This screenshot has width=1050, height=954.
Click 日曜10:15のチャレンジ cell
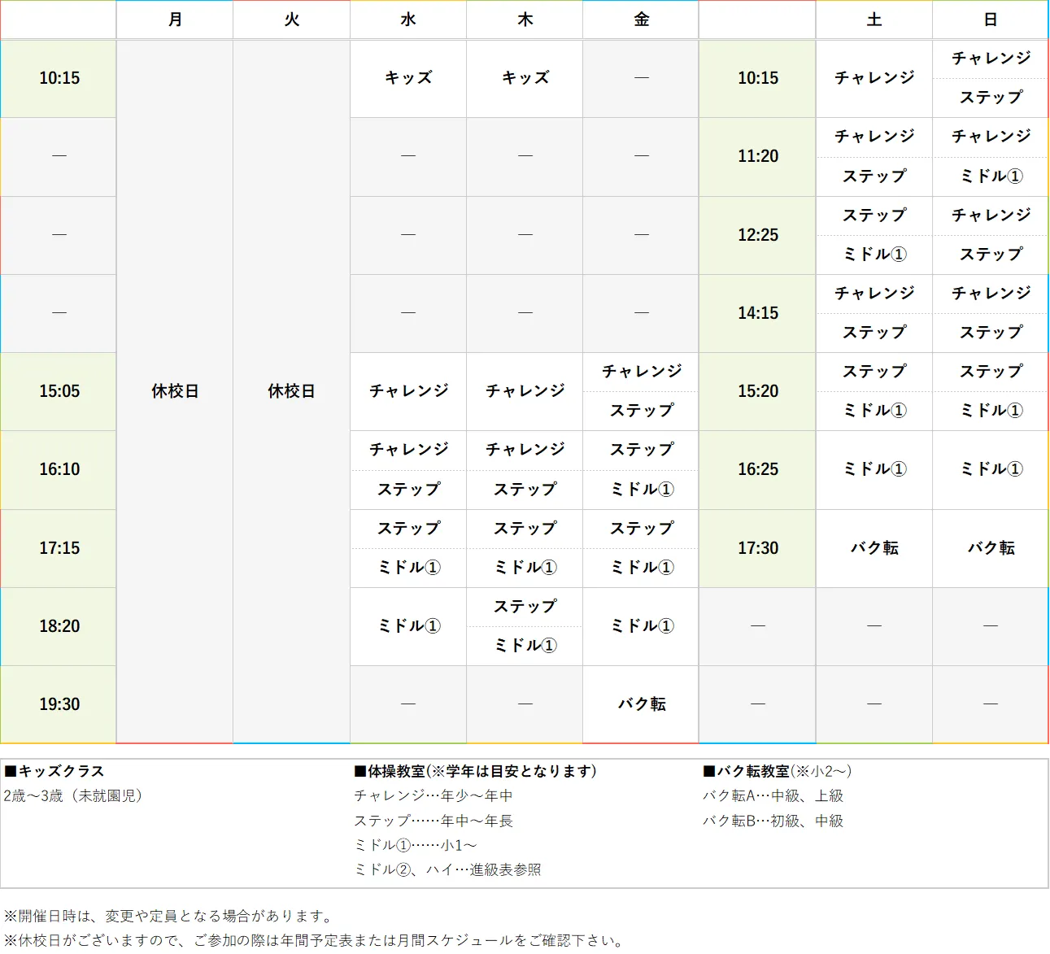tap(990, 59)
